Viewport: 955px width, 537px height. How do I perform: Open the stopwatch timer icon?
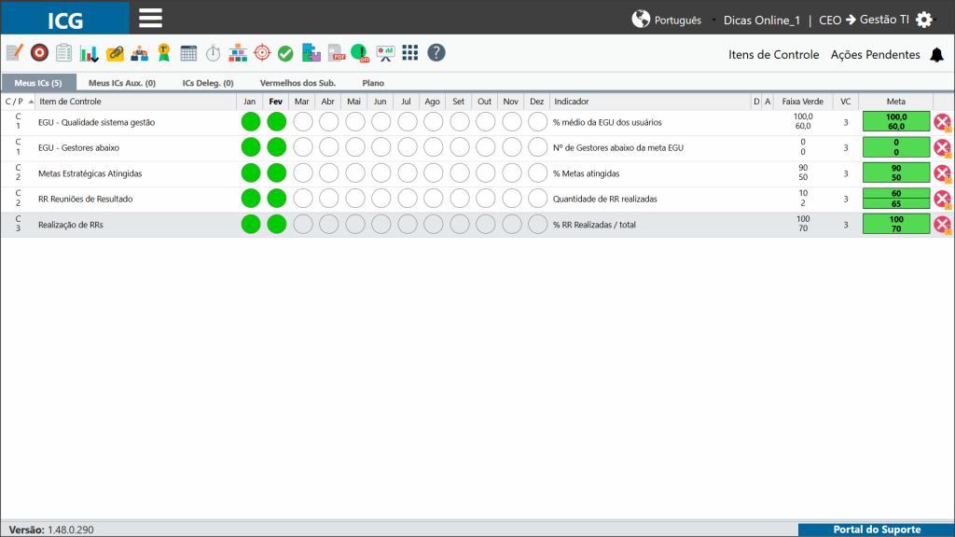click(213, 53)
